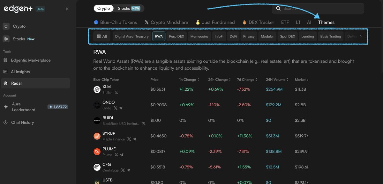This screenshot has height=184, width=383.
Task: Open the Themes tab
Action: (326, 22)
